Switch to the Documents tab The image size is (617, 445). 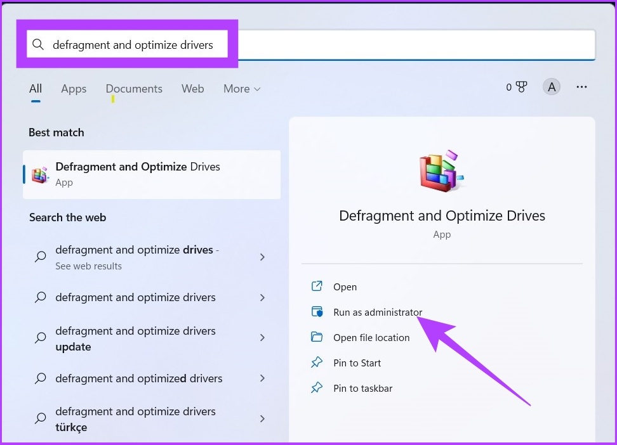134,89
